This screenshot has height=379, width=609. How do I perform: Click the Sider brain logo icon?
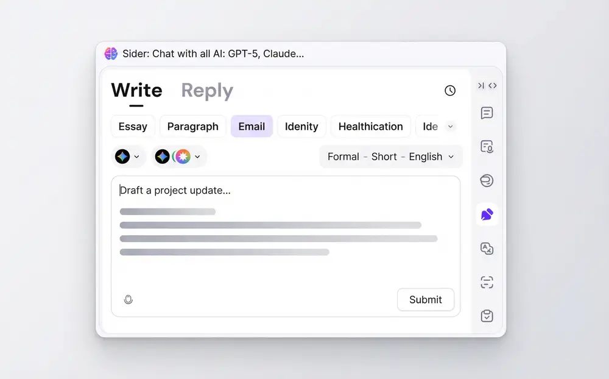pos(111,54)
